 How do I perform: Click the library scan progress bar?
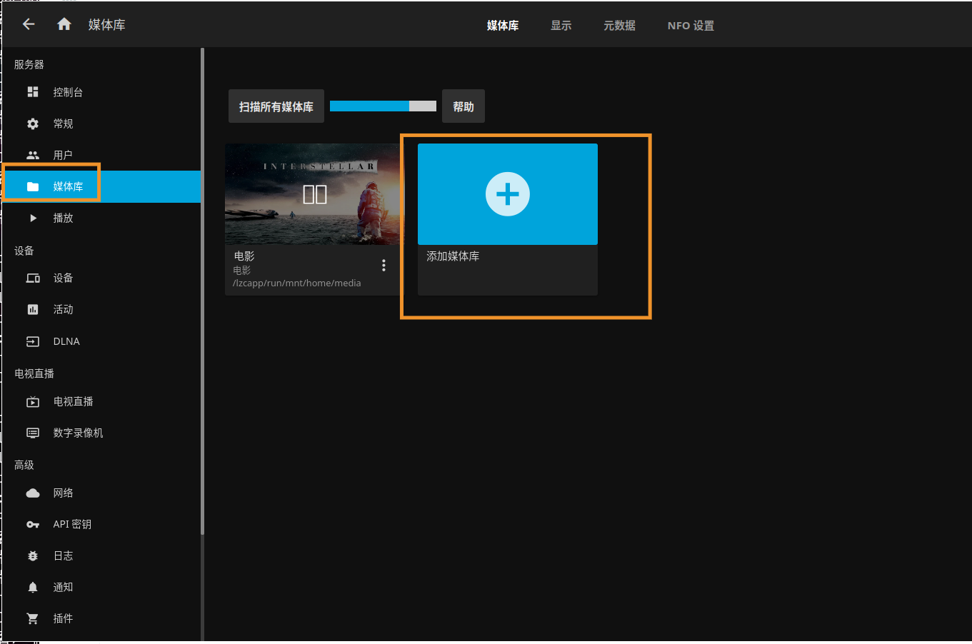click(383, 106)
